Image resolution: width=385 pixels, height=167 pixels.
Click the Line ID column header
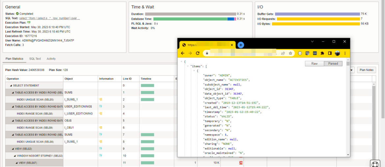(x=130, y=79)
